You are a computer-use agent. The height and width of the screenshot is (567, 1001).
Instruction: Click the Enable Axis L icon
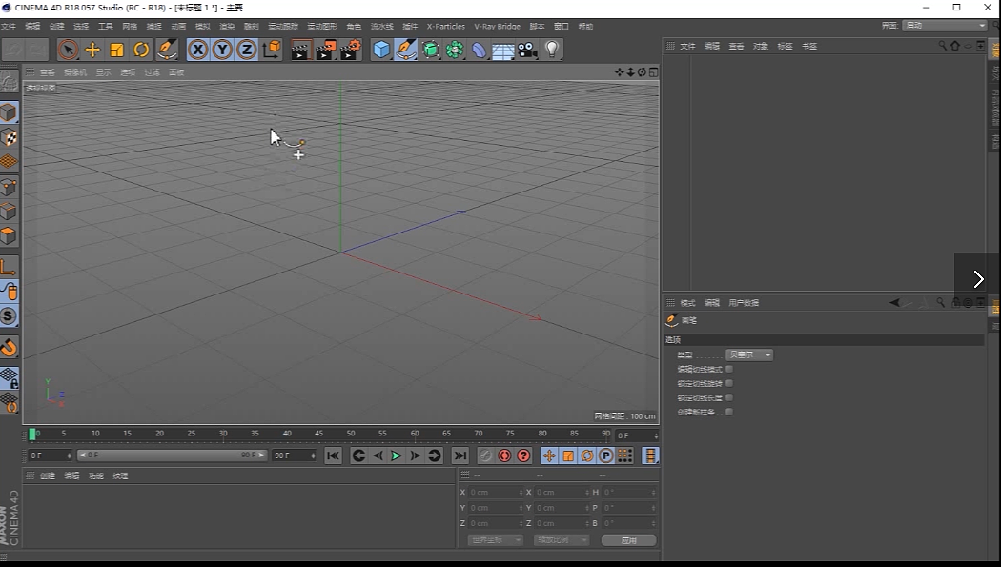[9, 267]
